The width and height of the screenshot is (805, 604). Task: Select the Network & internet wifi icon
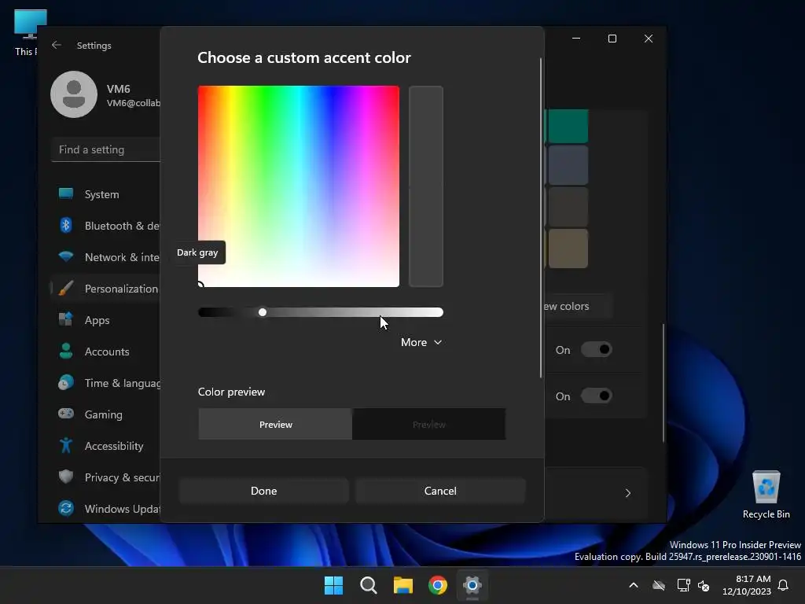pos(66,256)
